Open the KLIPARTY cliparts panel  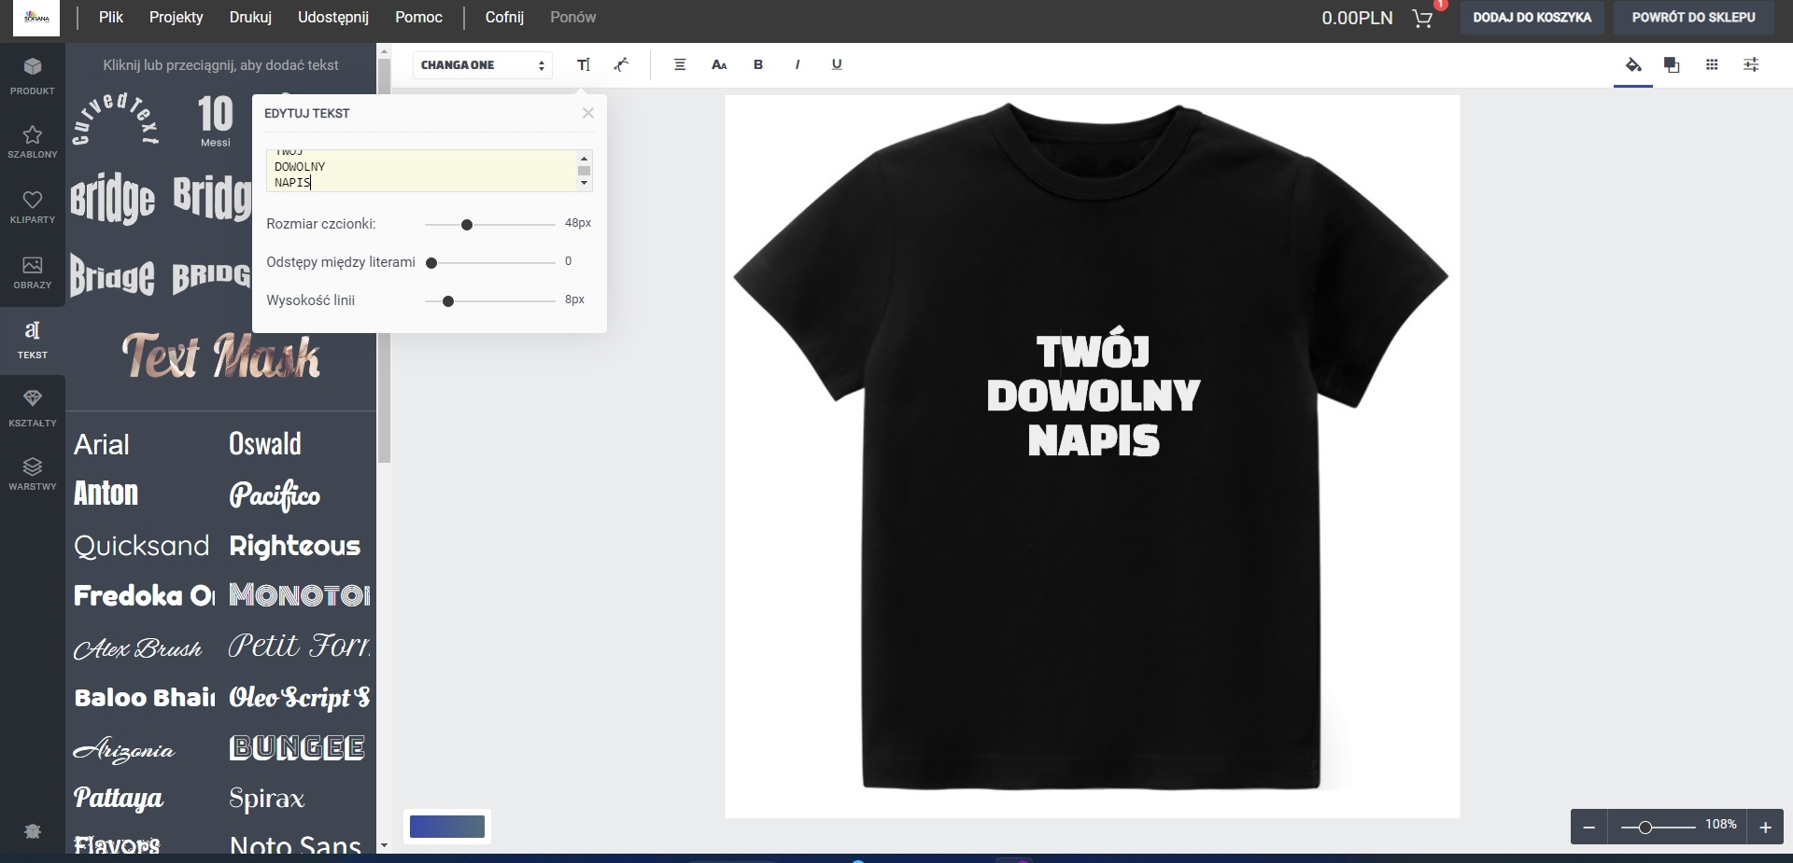click(x=32, y=207)
